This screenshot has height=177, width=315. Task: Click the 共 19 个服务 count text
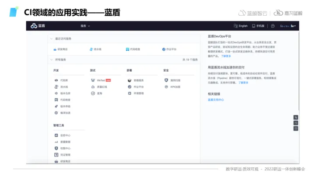coord(190,59)
